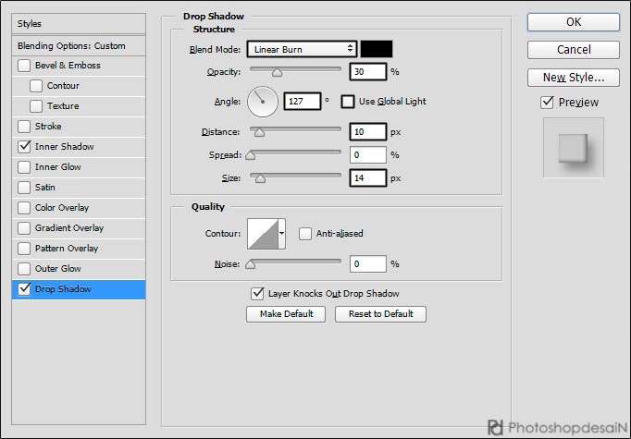
Task: Click the Make Default button
Action: click(x=286, y=314)
